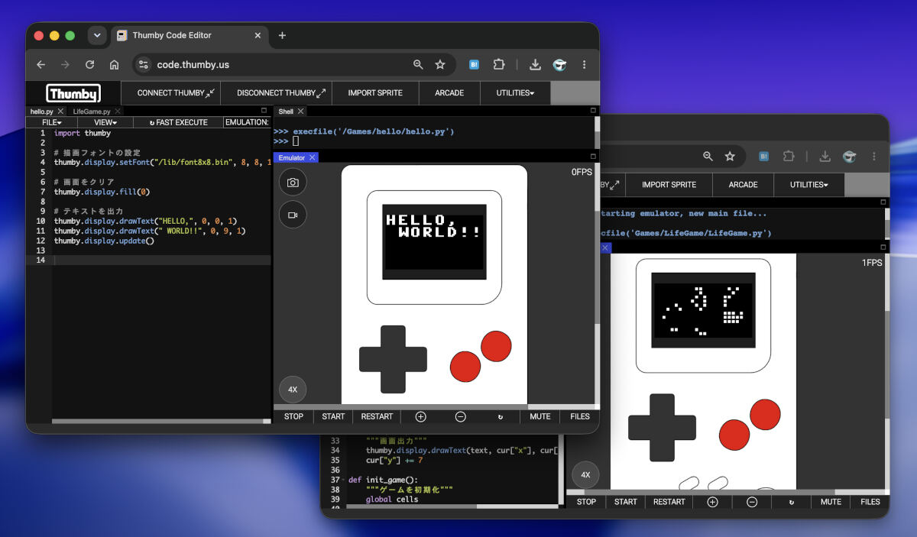917x537 pixels.
Task: Bookmark this page in front browser window
Action: coord(440,65)
